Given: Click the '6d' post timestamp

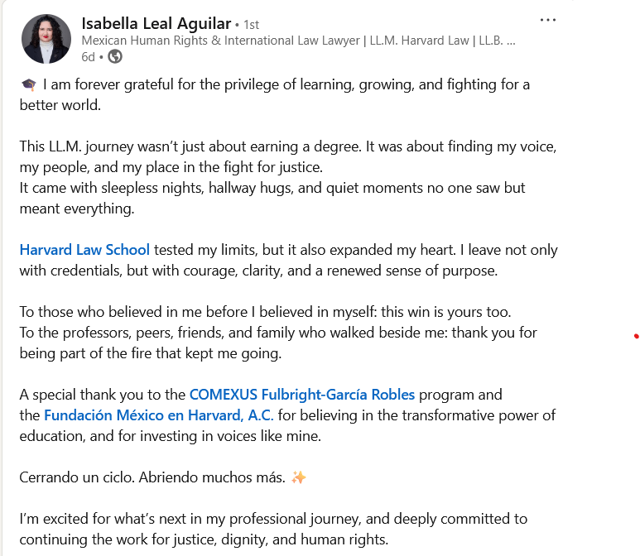Looking at the screenshot, I should pyautogui.click(x=88, y=56).
